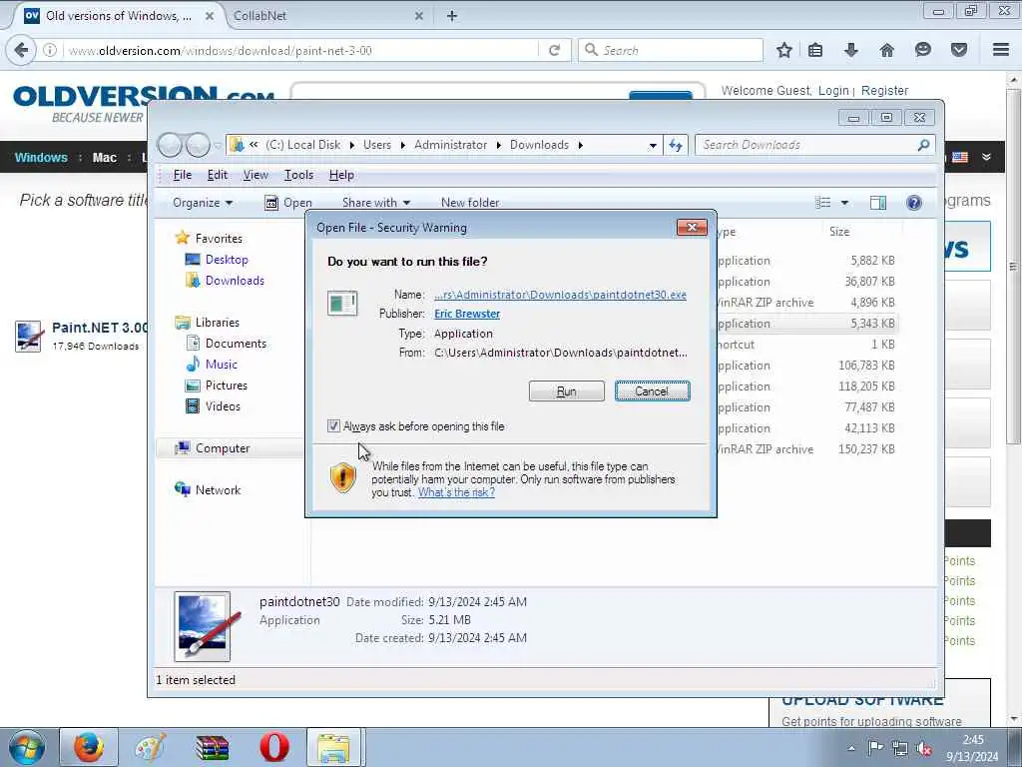The image size is (1022, 767).
Task: Click the Firefox Search box
Action: point(670,50)
